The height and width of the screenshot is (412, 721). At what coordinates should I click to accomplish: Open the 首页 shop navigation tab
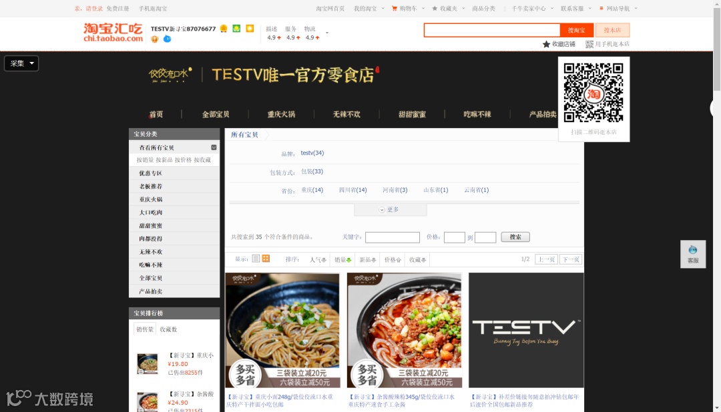click(156, 114)
